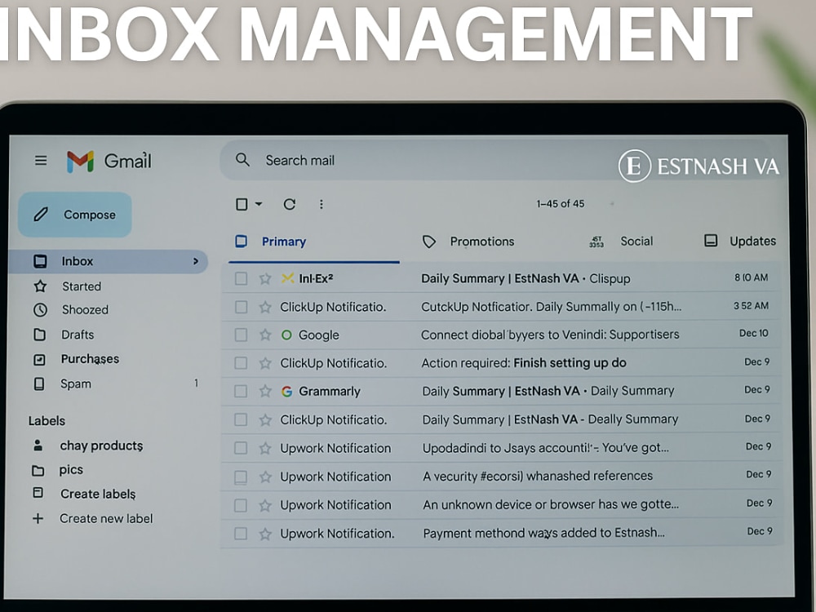The height and width of the screenshot is (612, 816).
Task: Open email 'Connect diobal byyers to Venindi'
Action: pyautogui.click(x=550, y=335)
